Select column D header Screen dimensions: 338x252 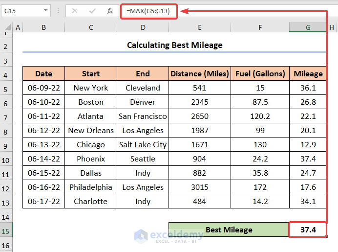click(143, 27)
